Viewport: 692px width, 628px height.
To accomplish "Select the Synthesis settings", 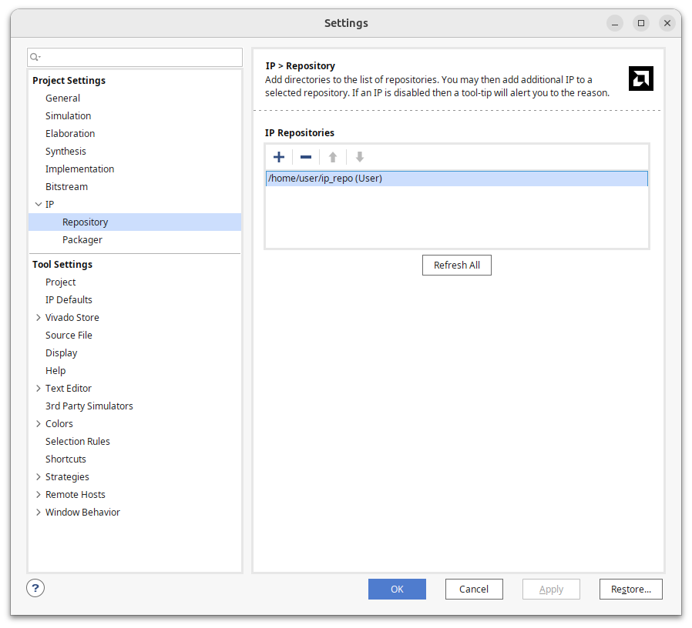I will point(66,151).
